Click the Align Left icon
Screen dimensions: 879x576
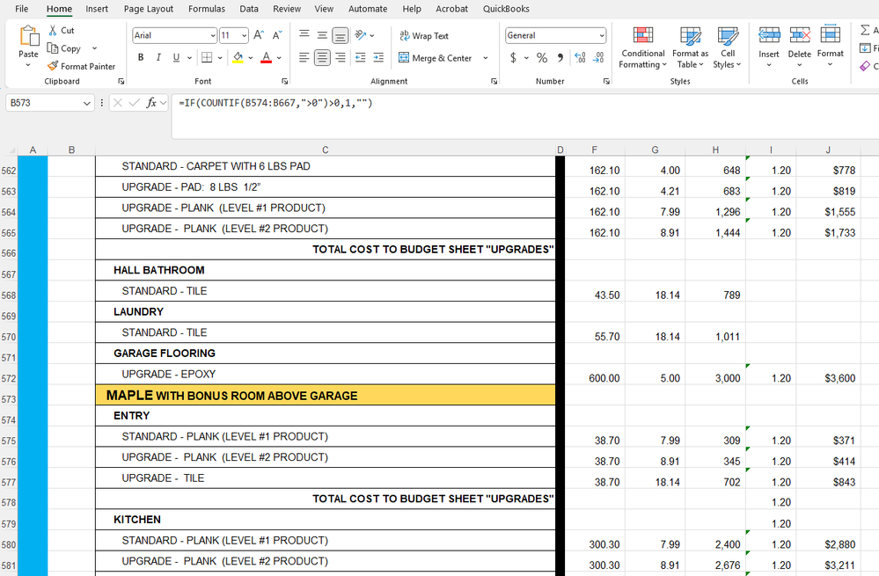tap(304, 57)
